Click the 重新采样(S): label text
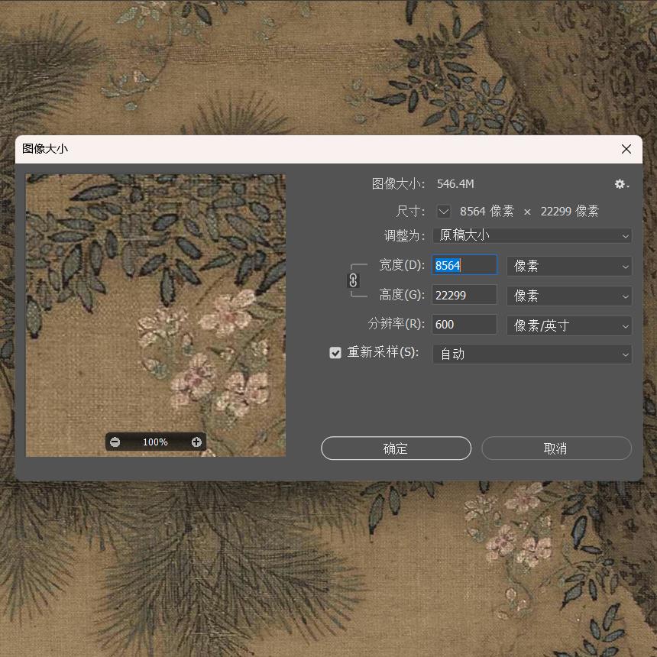This screenshot has width=657, height=657. tap(383, 352)
